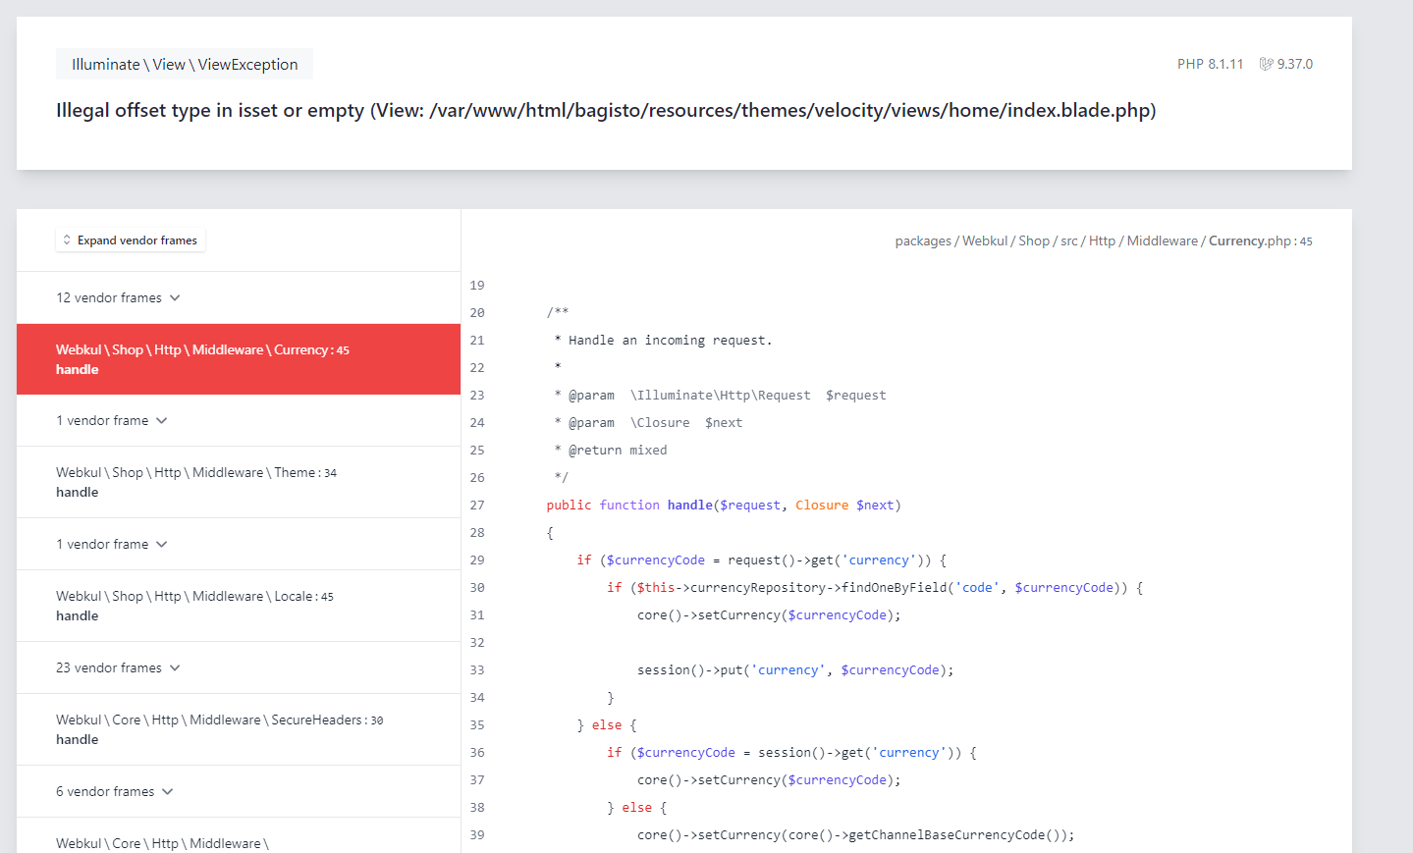Expand the 6 vendor frames group
Viewport: 1413px width, 853px height.
[239, 791]
